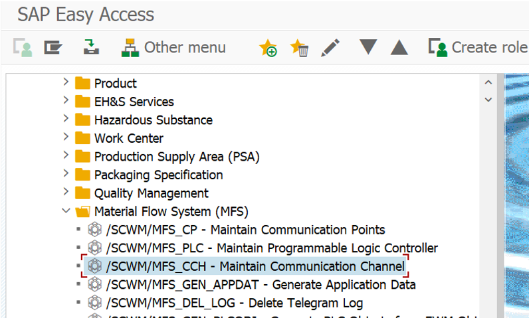Click the /SCWM/MFS_GEN_APPDAT transaction icon
Viewport: 529px width, 318px height.
pyautogui.click(x=95, y=284)
